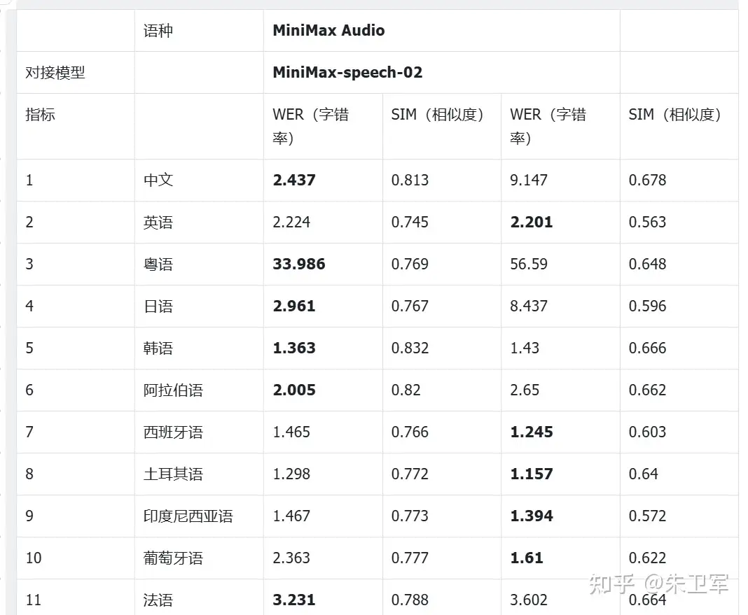The image size is (748, 615).
Task: Click the 0.767 similarity value
Action: coord(410,306)
